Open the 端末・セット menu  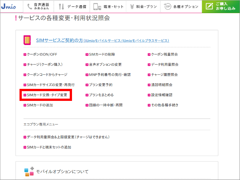click(x=108, y=6)
